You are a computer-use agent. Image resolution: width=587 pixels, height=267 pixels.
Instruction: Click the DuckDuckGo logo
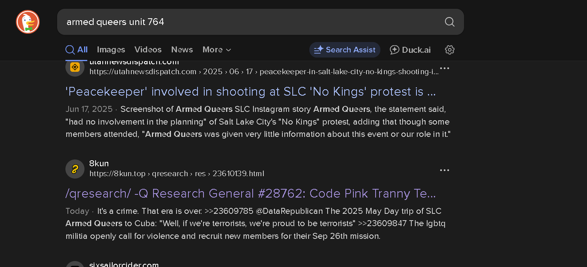[28, 22]
